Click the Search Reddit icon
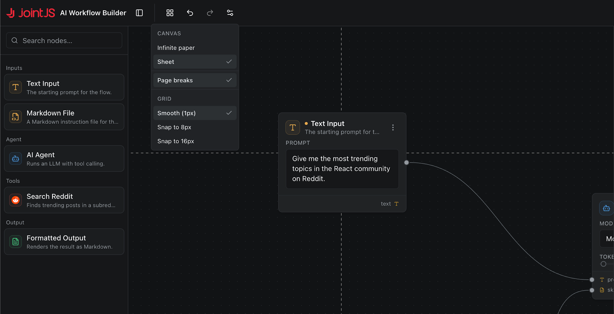Viewport: 614px width, 314px height. click(x=16, y=200)
